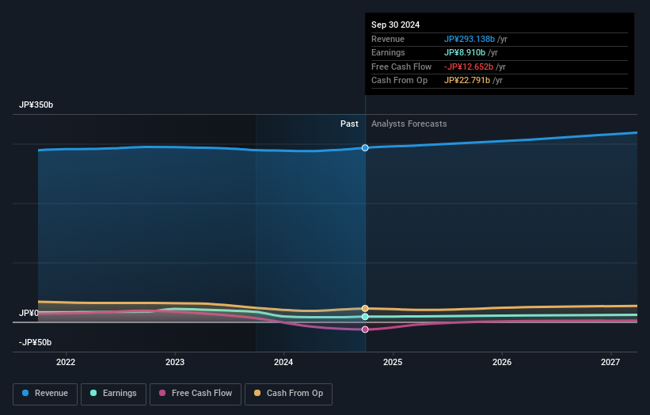Click the Past section label

(349, 124)
